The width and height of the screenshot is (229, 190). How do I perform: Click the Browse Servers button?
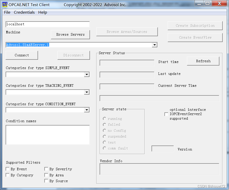[70, 35]
